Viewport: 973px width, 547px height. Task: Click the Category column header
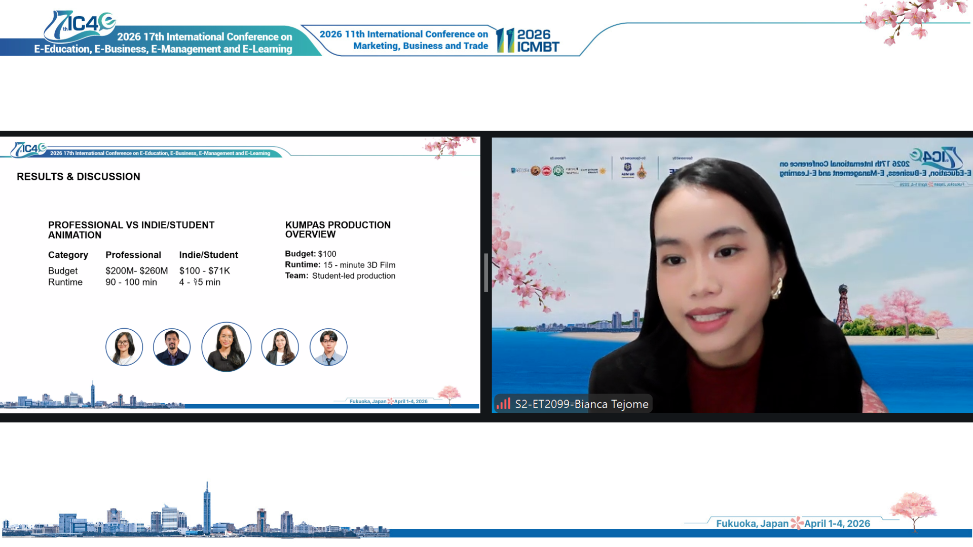68,255
